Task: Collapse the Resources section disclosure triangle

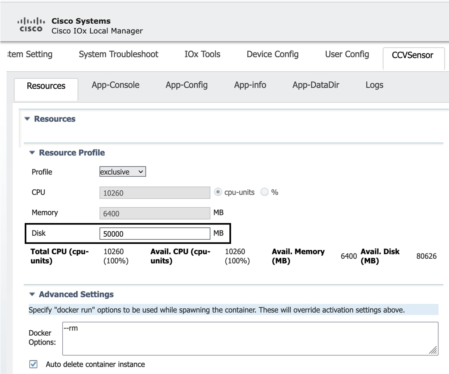Action: tap(27, 118)
